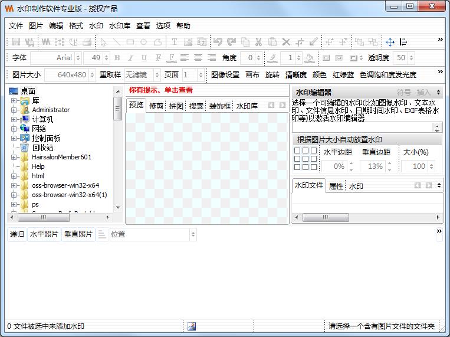Click the Print icon in the toolbar

[x=87, y=42]
